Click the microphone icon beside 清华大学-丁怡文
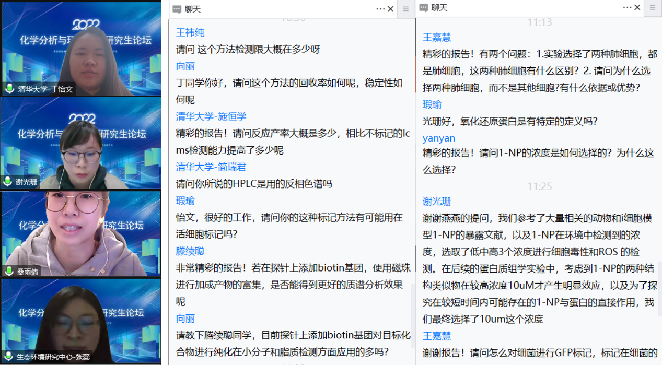 coord(9,89)
